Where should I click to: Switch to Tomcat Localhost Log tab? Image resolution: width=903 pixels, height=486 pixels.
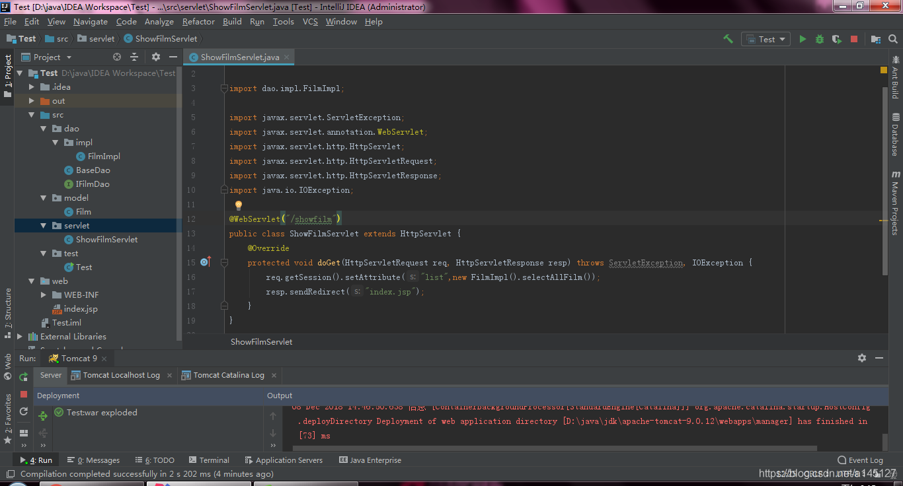click(121, 375)
